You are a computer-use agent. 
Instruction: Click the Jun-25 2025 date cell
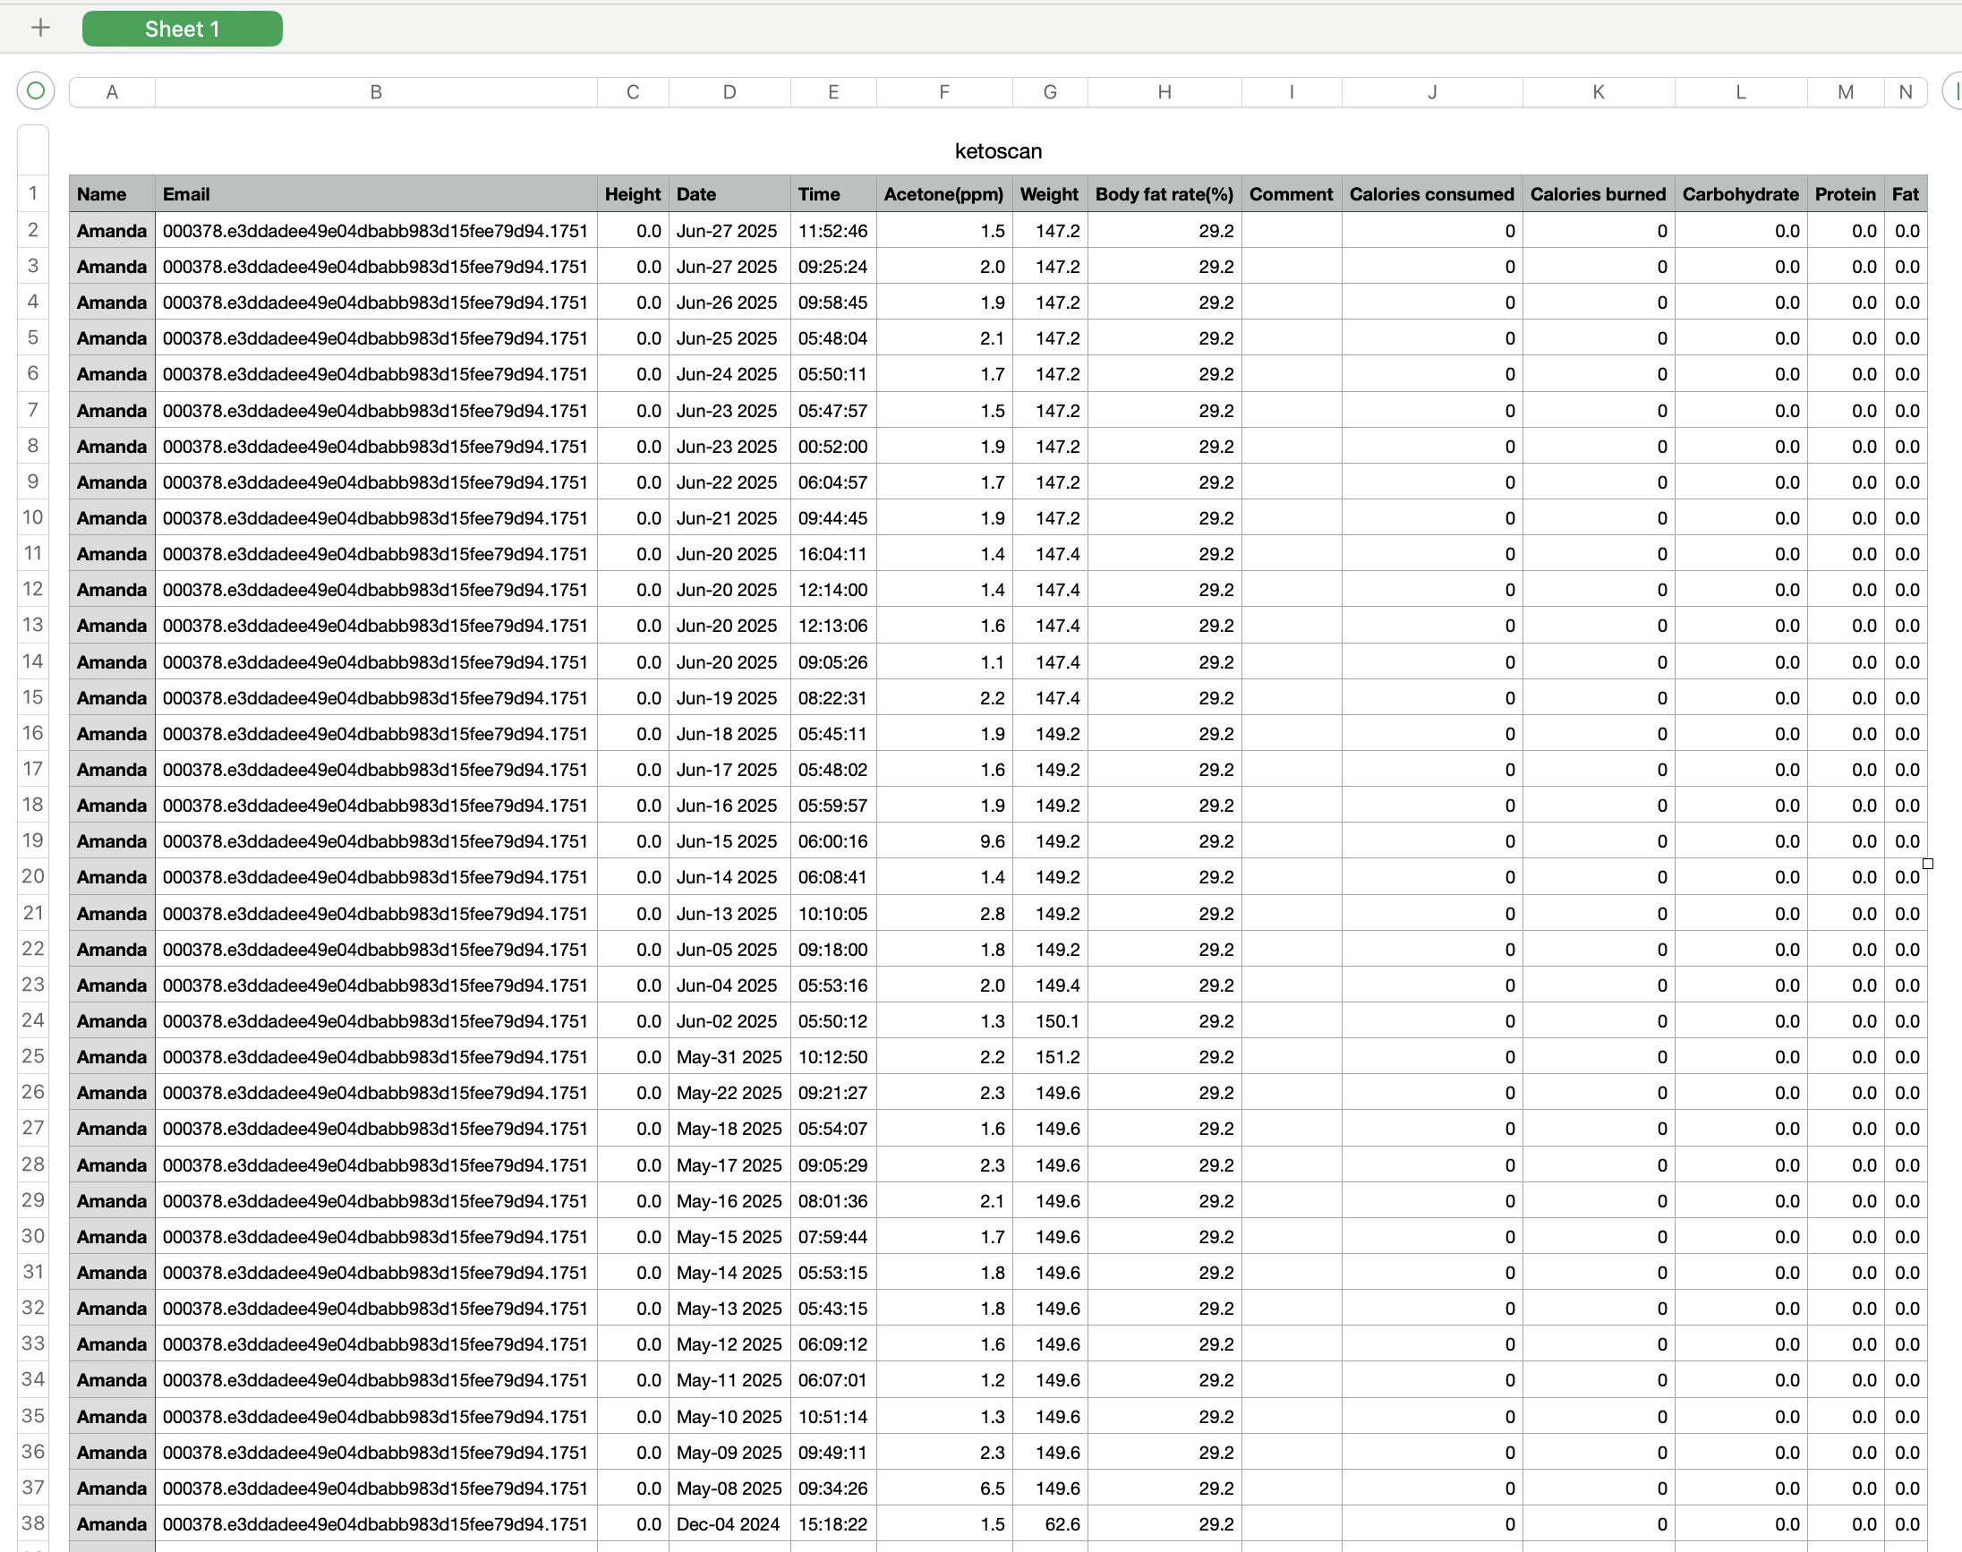(x=729, y=338)
